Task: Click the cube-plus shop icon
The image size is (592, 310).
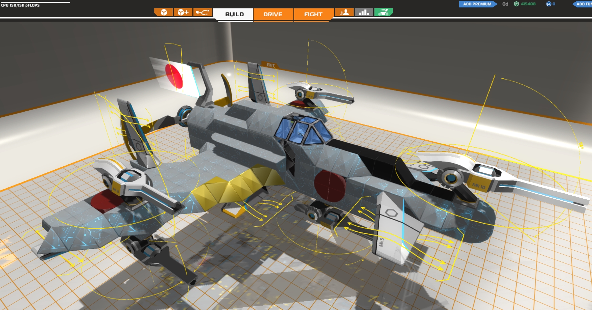Action: click(183, 12)
